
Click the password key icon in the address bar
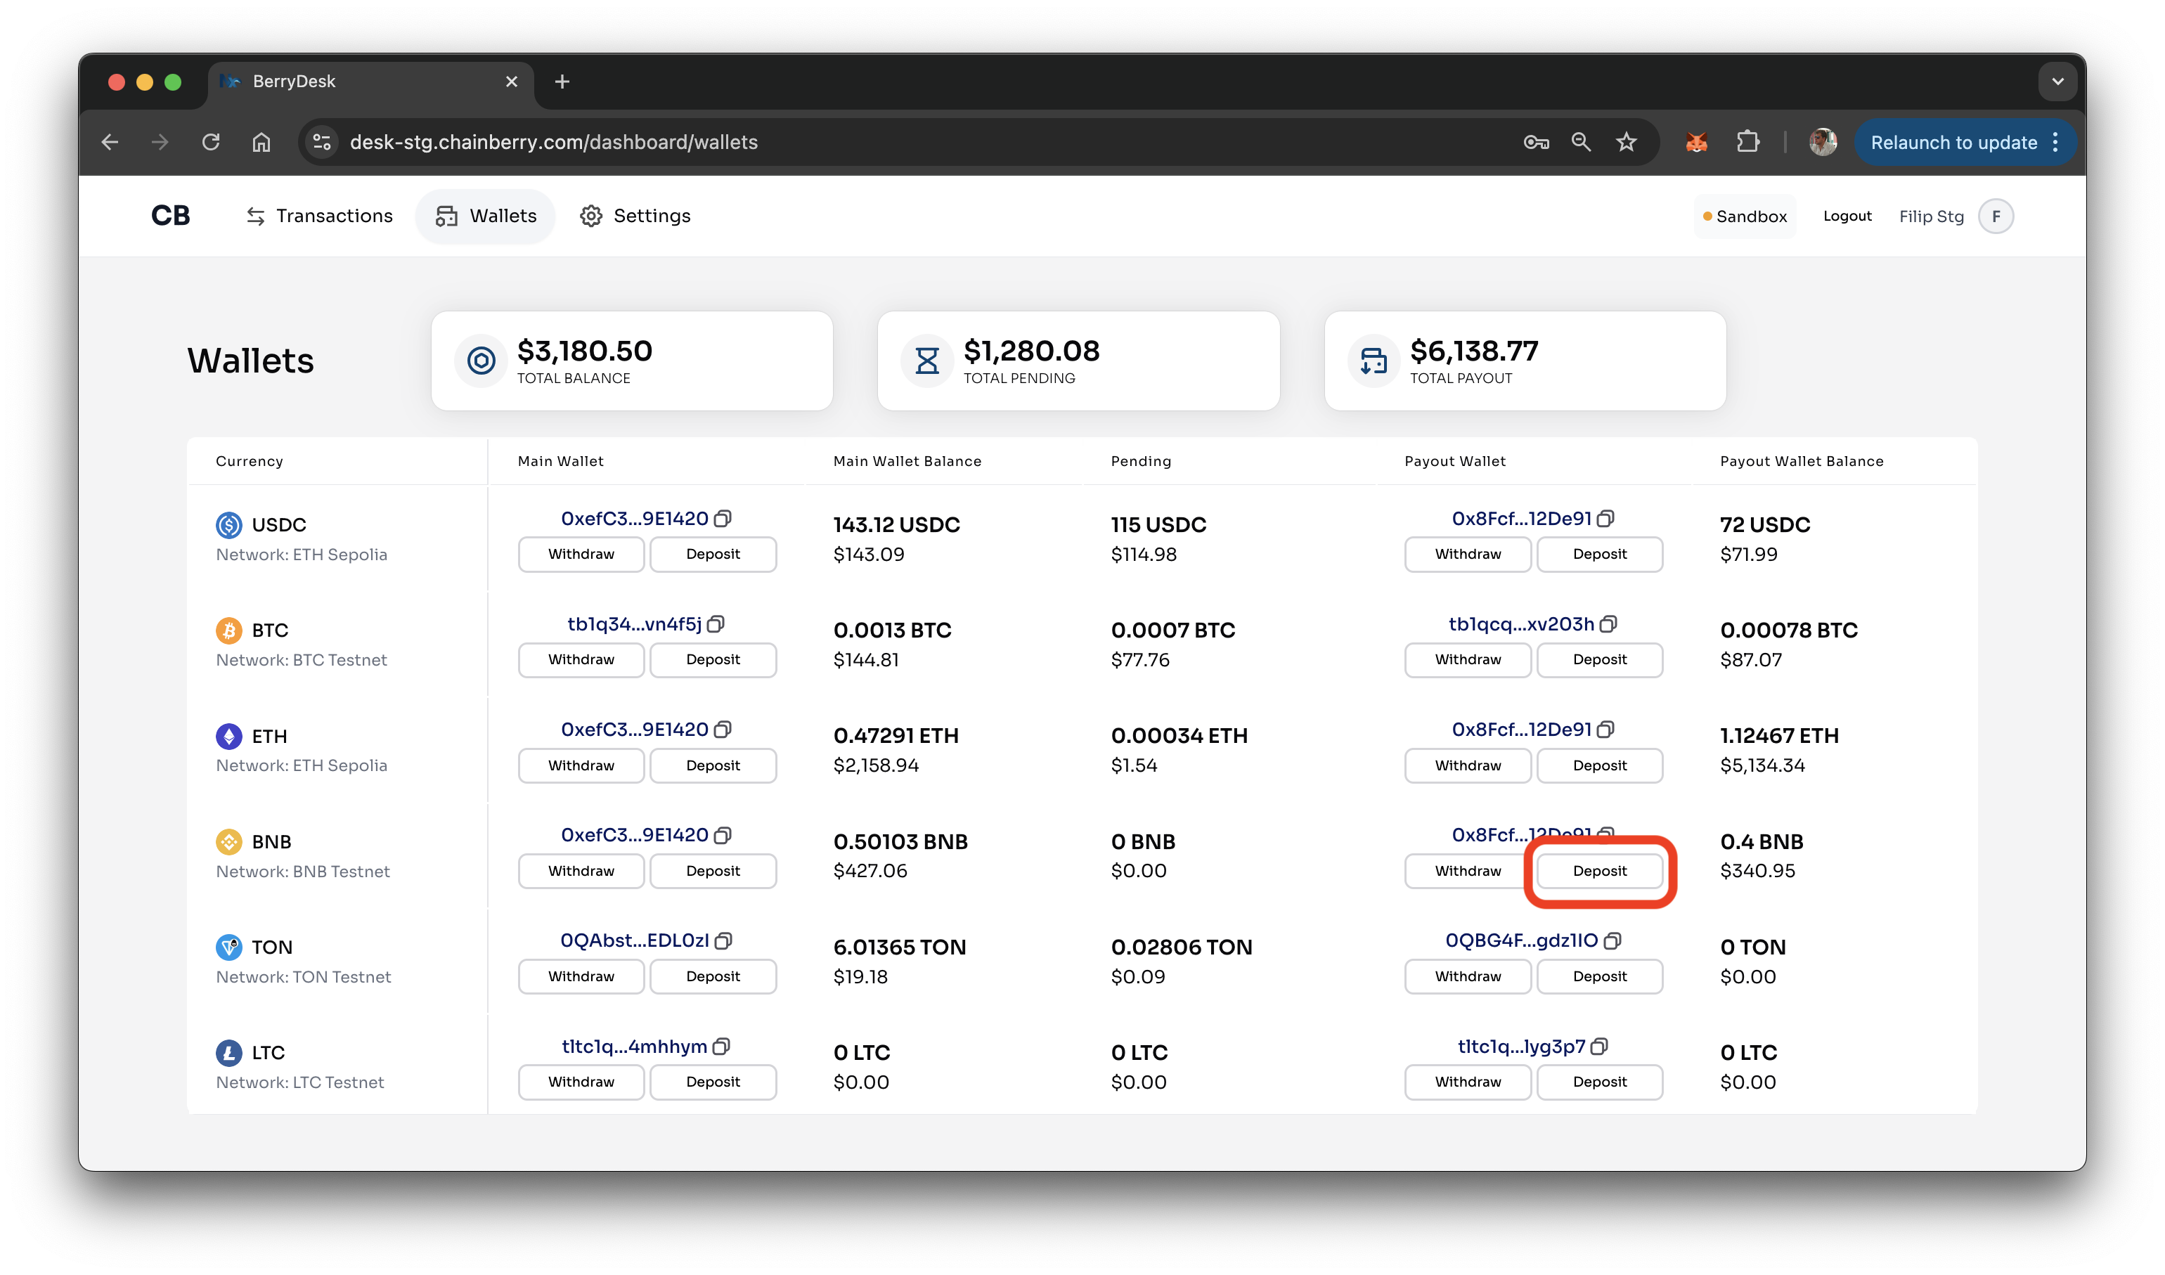[x=1536, y=143]
